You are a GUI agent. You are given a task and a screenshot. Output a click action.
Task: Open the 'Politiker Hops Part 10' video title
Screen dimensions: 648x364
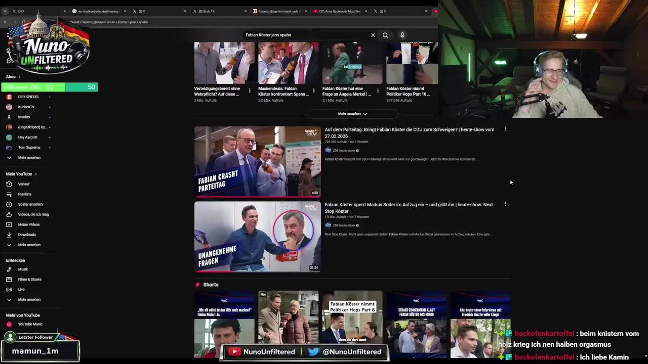409,92
